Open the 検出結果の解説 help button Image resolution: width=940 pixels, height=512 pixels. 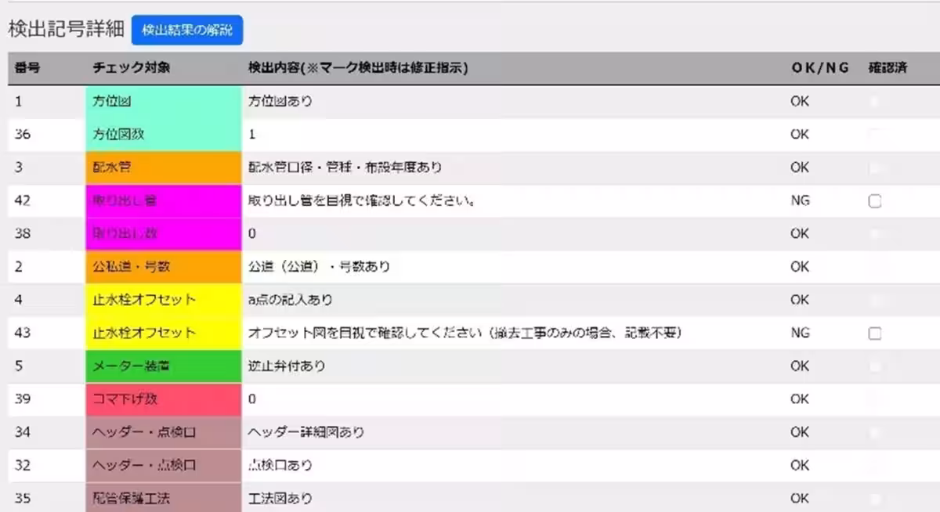pos(186,31)
